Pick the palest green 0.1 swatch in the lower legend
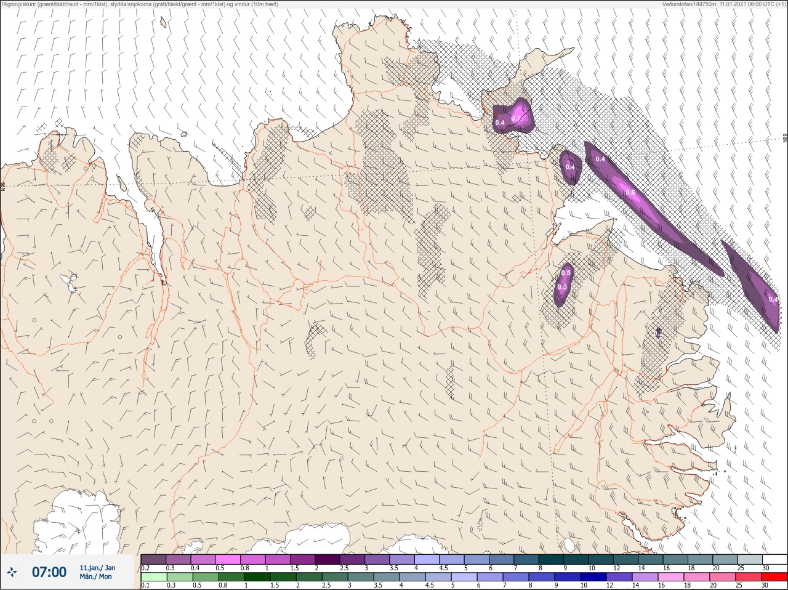 tap(153, 577)
